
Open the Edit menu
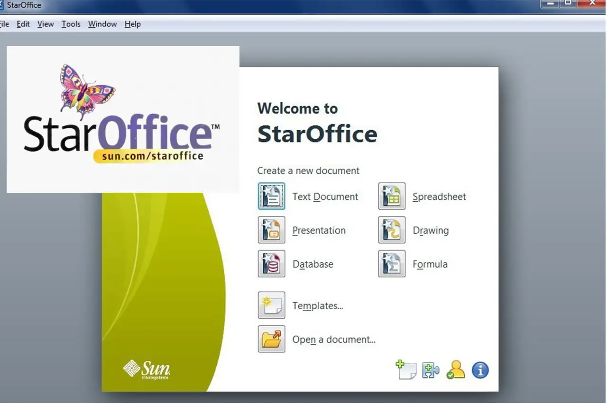23,24
